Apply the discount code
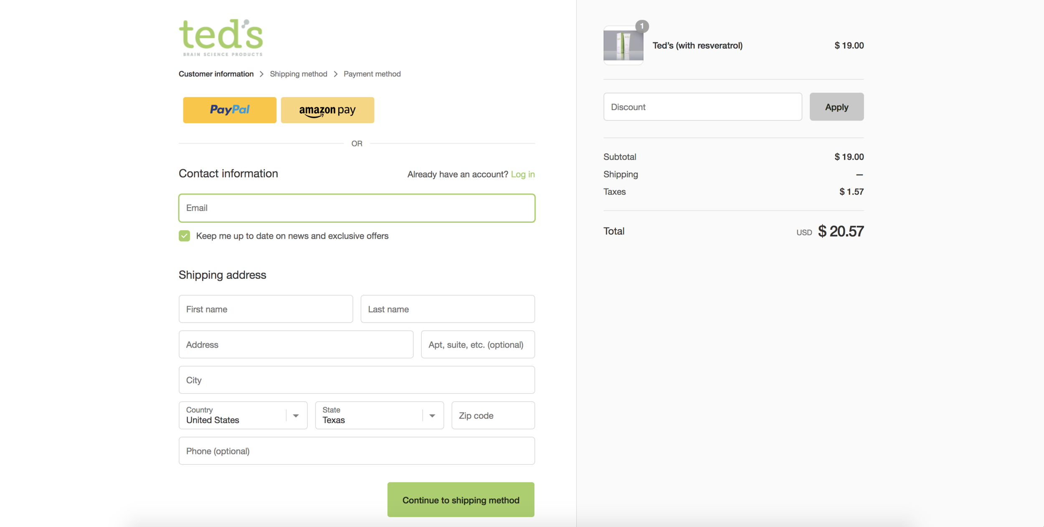 [x=837, y=107]
